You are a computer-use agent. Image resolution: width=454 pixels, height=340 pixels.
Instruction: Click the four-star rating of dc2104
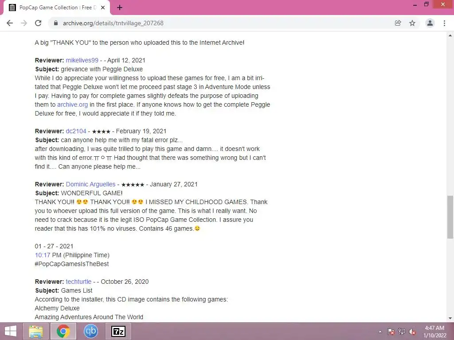tap(101, 131)
